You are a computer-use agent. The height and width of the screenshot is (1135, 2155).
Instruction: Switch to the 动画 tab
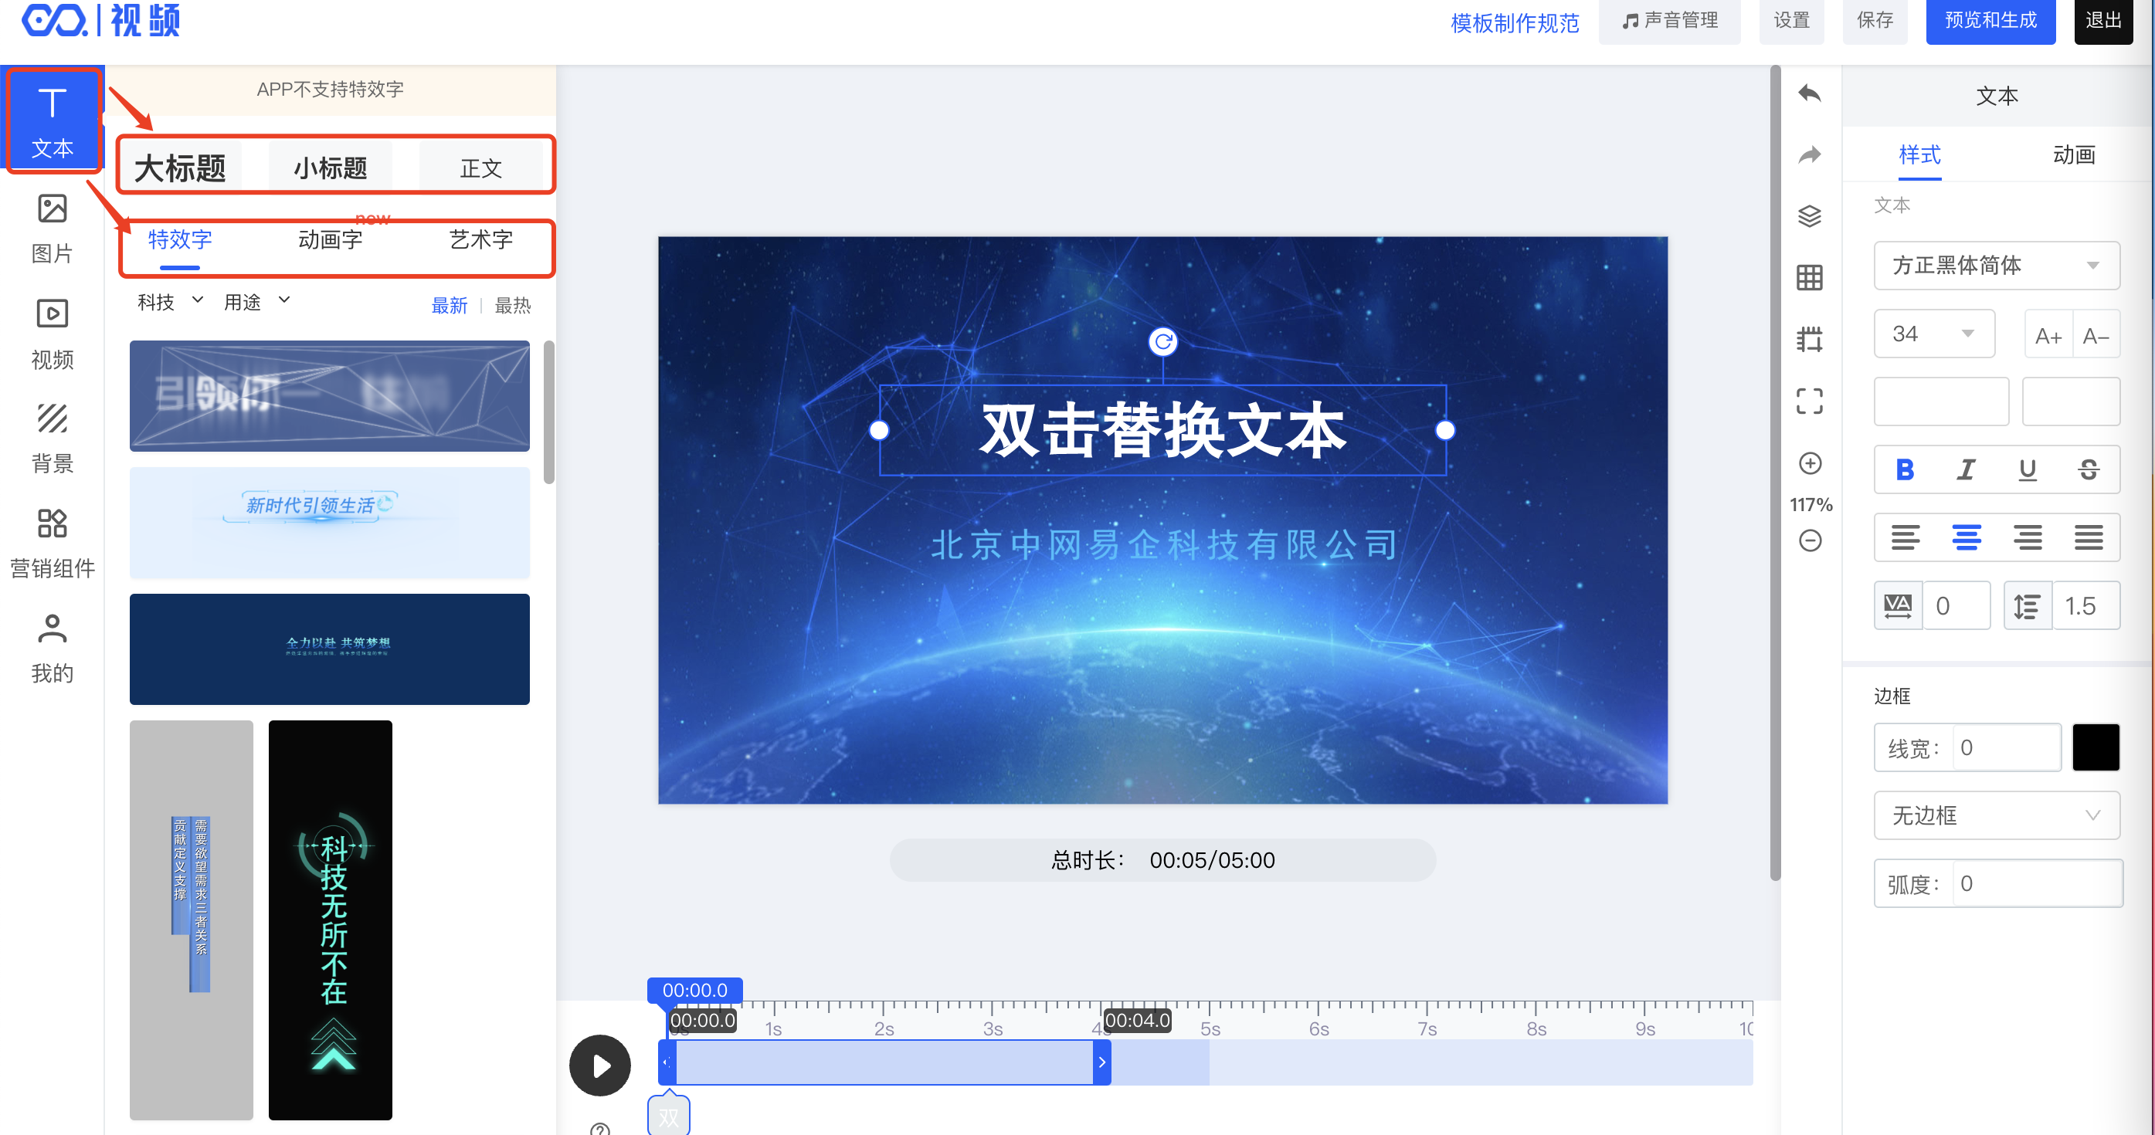(x=2073, y=155)
